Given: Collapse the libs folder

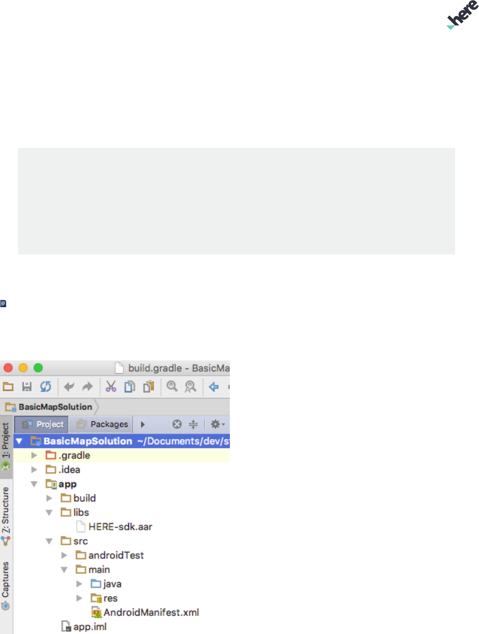Looking at the screenshot, I should click(x=49, y=512).
